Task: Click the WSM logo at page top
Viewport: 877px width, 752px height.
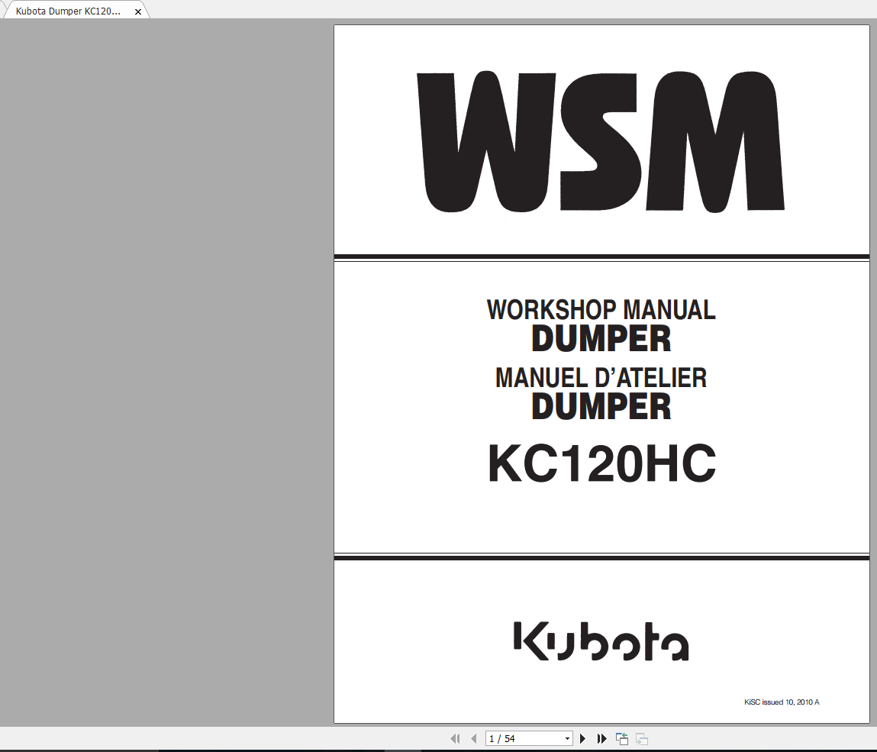Action: coord(601,141)
